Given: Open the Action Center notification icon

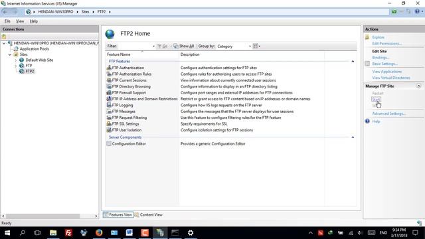Looking at the screenshot, I should (415, 232).
